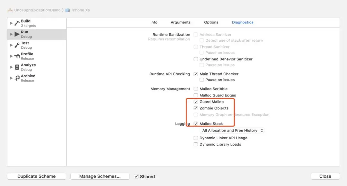Switch to the Arguments tab

pyautogui.click(x=181, y=22)
